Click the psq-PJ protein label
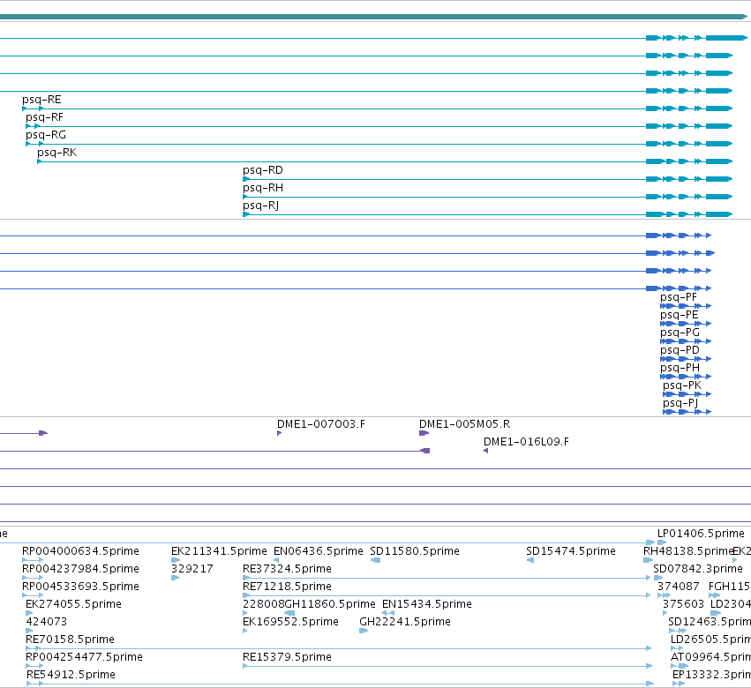Viewport: 751px width, 688px height. (x=680, y=404)
